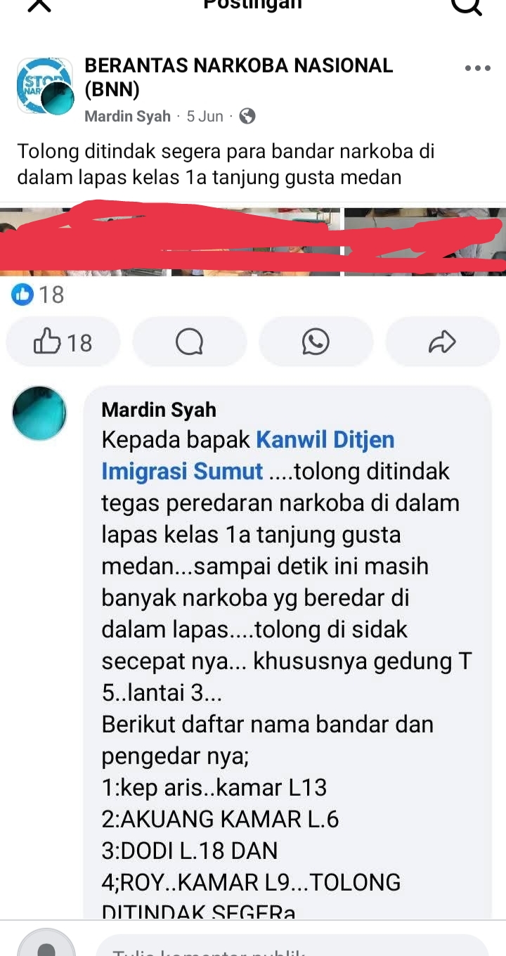The height and width of the screenshot is (956, 506).
Task: View the reactions list beside the blue like icon
Action: tap(38, 295)
